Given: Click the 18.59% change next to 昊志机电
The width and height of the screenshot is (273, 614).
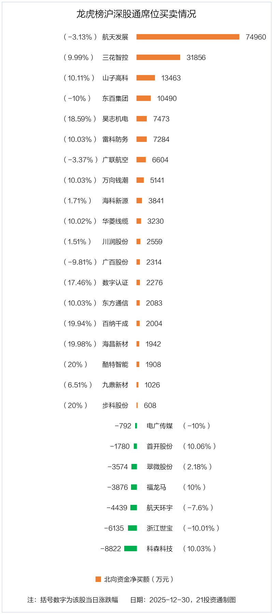Looking at the screenshot, I should pos(80,119).
